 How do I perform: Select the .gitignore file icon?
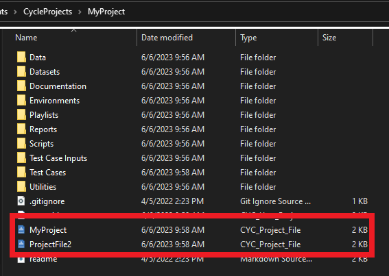point(21,201)
